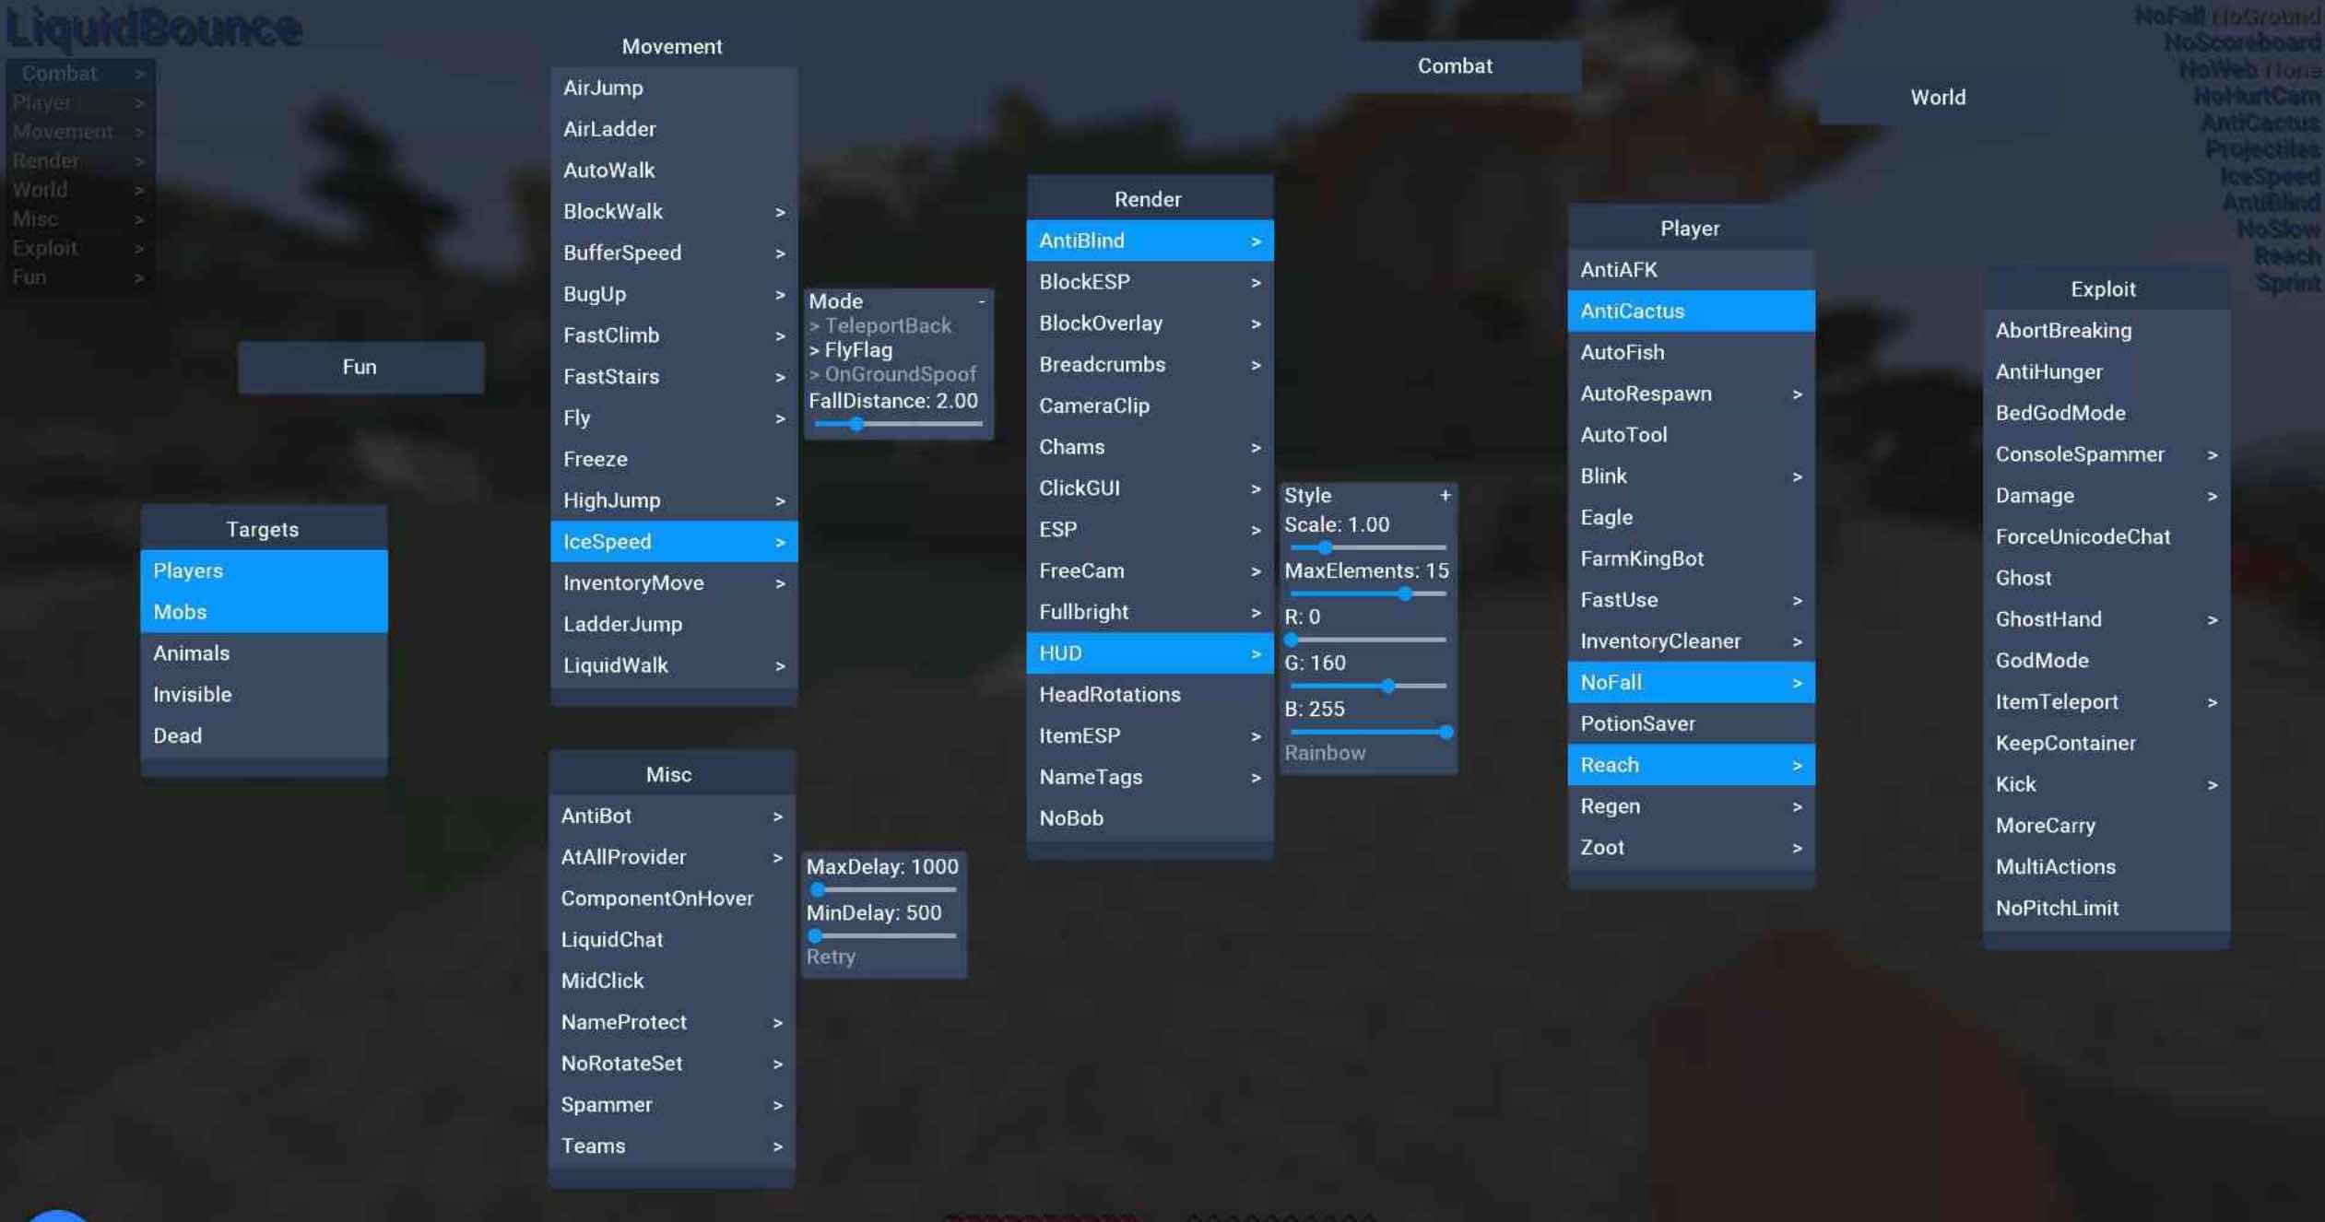Screen dimensions: 2325x1222
Task: Open Exploit category in top-left menu
Action: coord(77,249)
